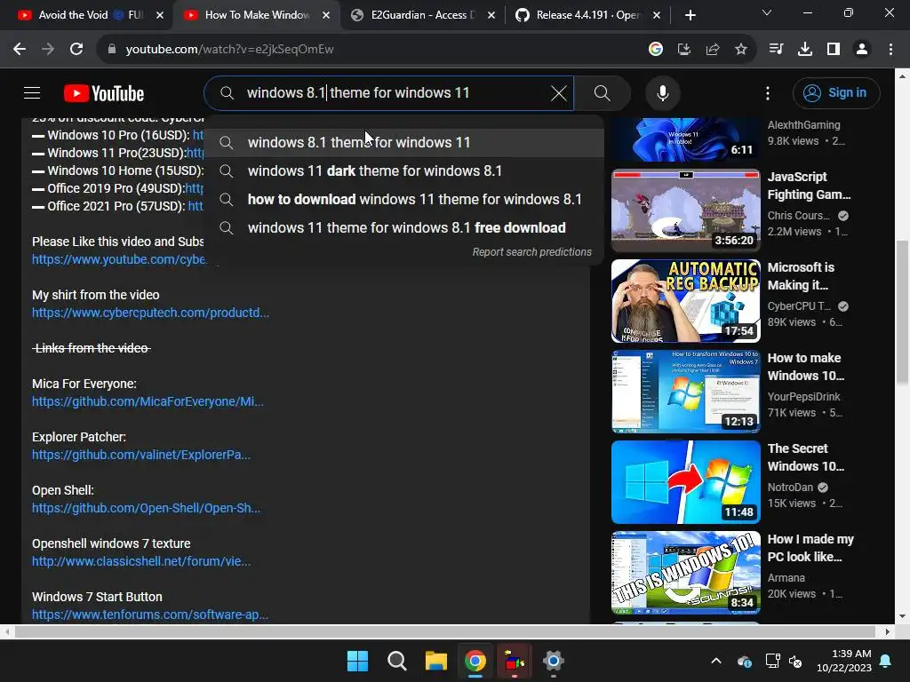Pick suggestion how to download windows 11 theme
Image resolution: width=910 pixels, height=682 pixels.
404,199
